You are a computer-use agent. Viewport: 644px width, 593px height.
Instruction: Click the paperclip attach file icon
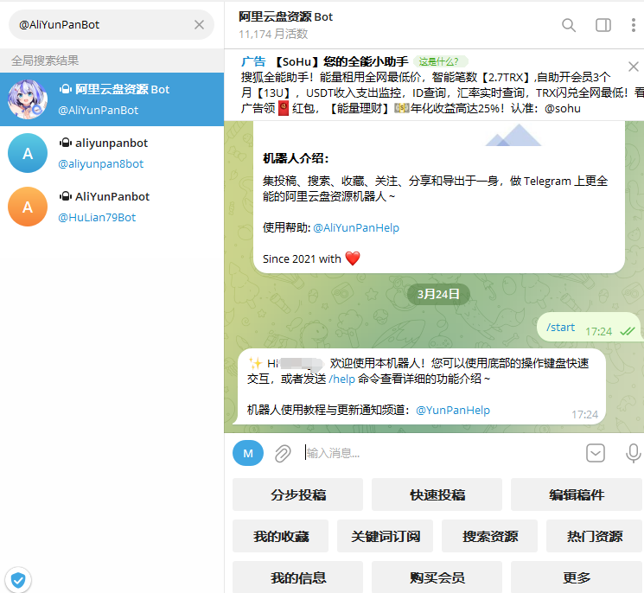point(283,453)
